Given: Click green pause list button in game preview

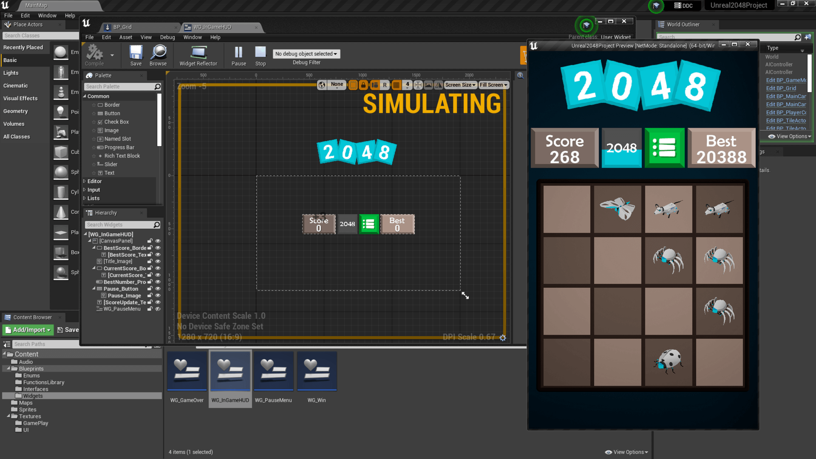Looking at the screenshot, I should [x=664, y=148].
